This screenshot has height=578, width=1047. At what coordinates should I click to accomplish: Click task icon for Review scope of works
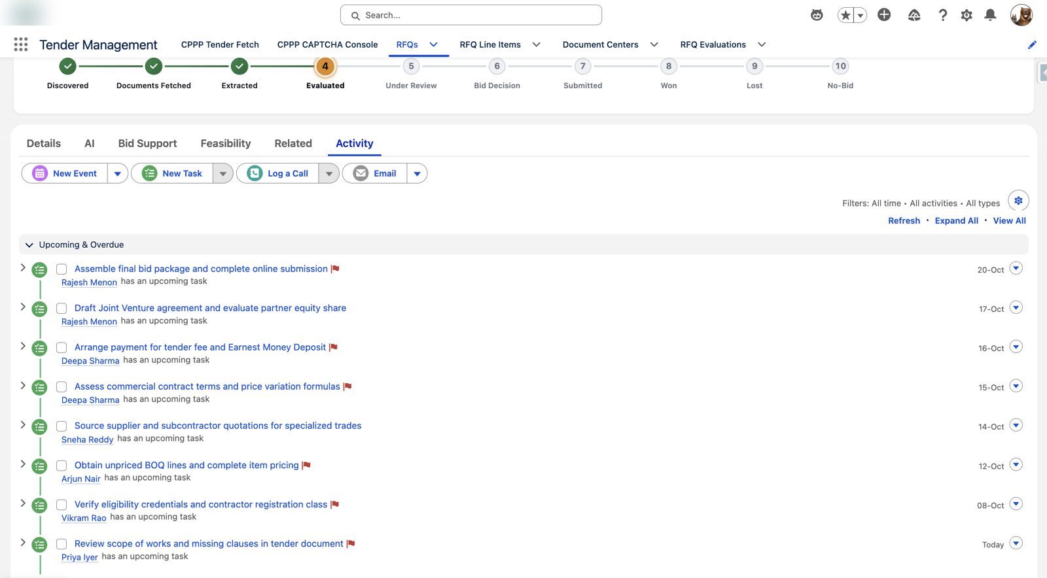(x=40, y=545)
